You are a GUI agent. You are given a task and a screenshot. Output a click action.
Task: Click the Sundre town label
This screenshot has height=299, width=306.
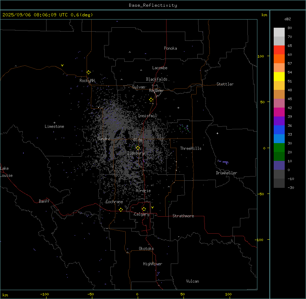[x=104, y=139]
